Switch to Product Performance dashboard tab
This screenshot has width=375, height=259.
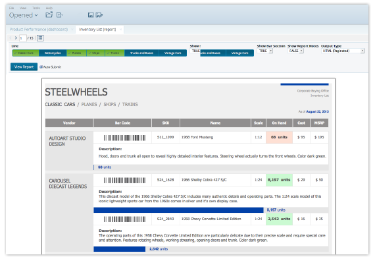(39, 30)
